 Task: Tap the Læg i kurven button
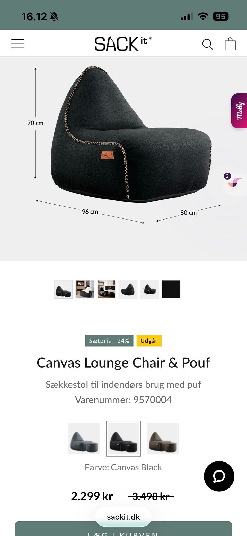123,529
